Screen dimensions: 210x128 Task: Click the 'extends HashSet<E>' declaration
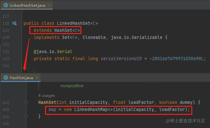point(57,31)
